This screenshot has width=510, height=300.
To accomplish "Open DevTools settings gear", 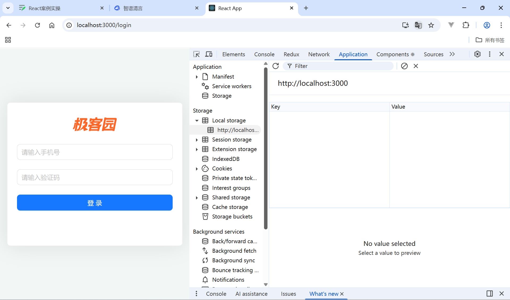I will (x=477, y=54).
